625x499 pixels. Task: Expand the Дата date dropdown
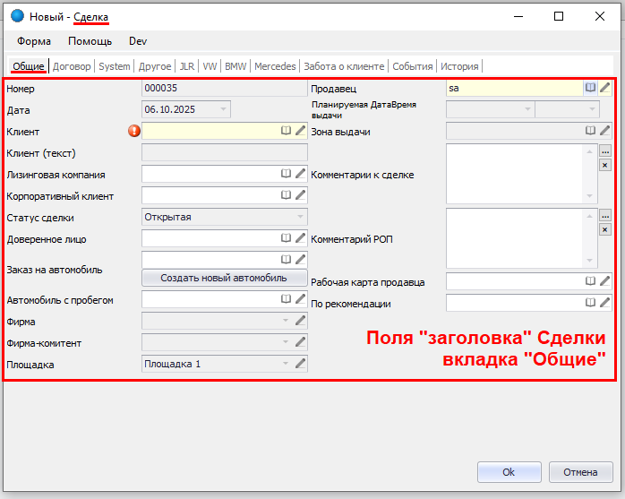click(223, 109)
